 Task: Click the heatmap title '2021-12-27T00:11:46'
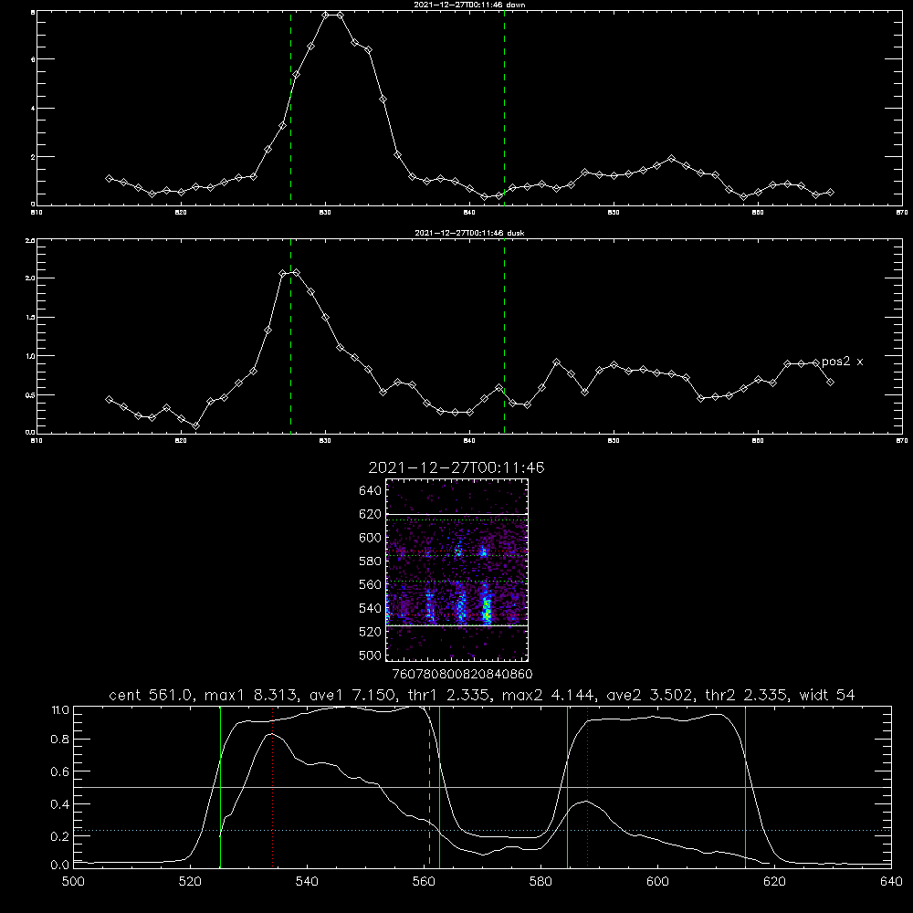(x=456, y=467)
